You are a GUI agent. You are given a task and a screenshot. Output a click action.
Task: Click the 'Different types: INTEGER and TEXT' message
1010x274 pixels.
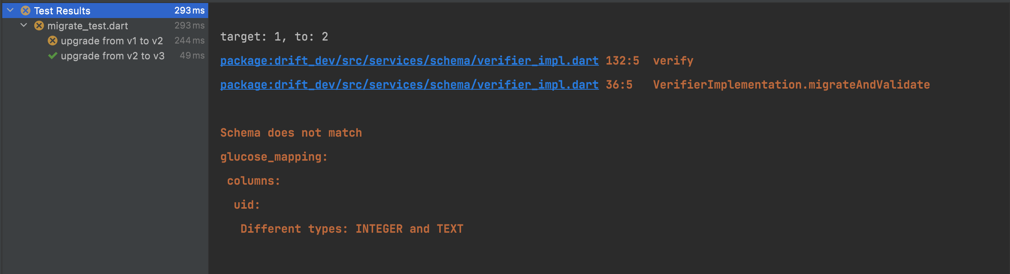click(x=352, y=228)
